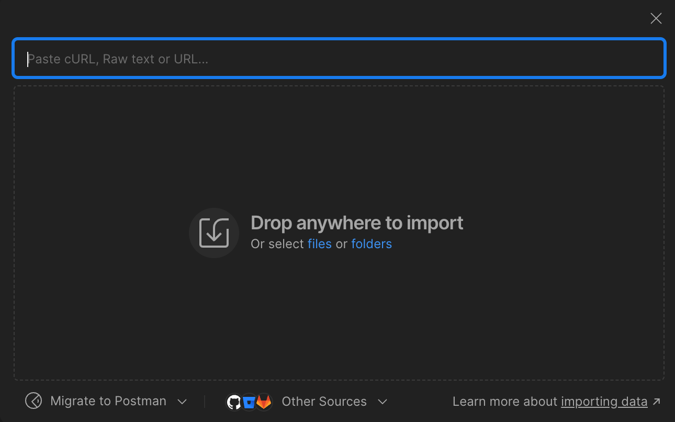675x422 pixels.
Task: Click the import download icon in drop zone
Action: pos(214,233)
